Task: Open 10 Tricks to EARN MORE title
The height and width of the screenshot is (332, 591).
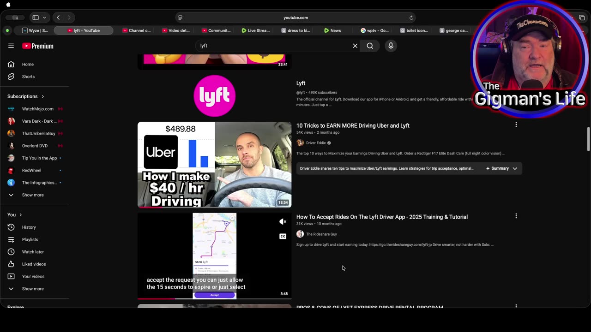Action: [x=353, y=125]
